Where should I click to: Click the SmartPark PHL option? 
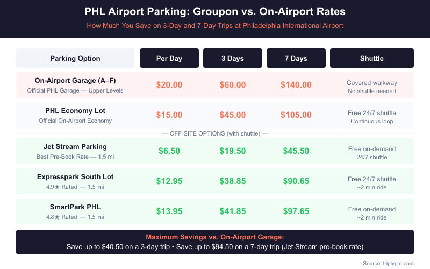point(75,207)
